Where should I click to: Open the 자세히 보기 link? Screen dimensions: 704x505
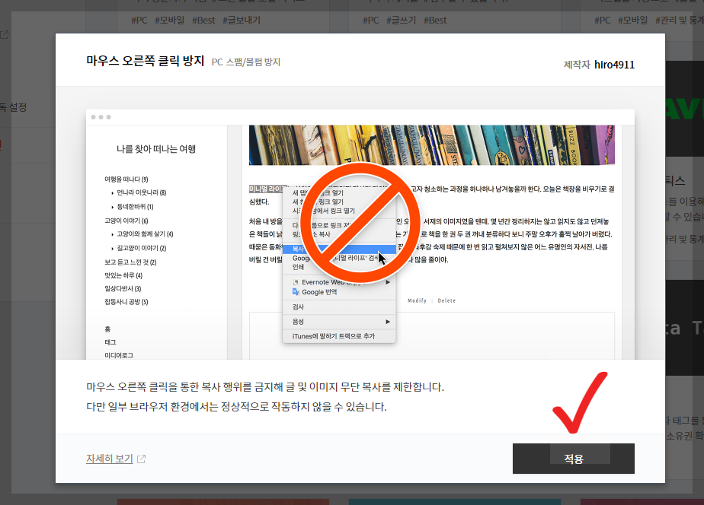(x=110, y=458)
